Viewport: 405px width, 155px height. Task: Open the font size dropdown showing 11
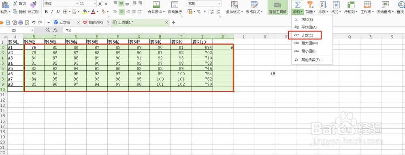click(x=95, y=4)
